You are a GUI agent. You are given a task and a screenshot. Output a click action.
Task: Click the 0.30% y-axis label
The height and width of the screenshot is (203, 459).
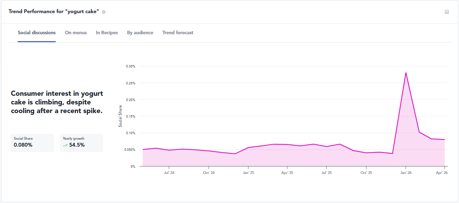[130, 66]
